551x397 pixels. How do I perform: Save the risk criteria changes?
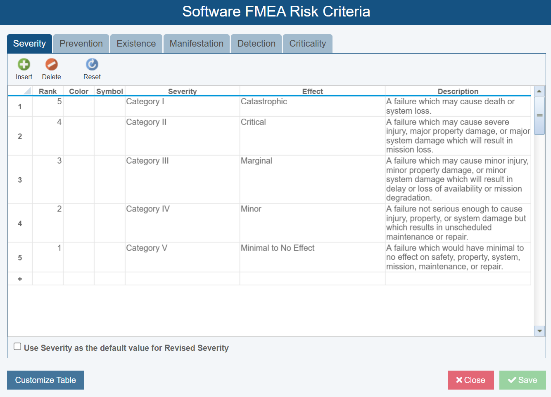click(522, 380)
